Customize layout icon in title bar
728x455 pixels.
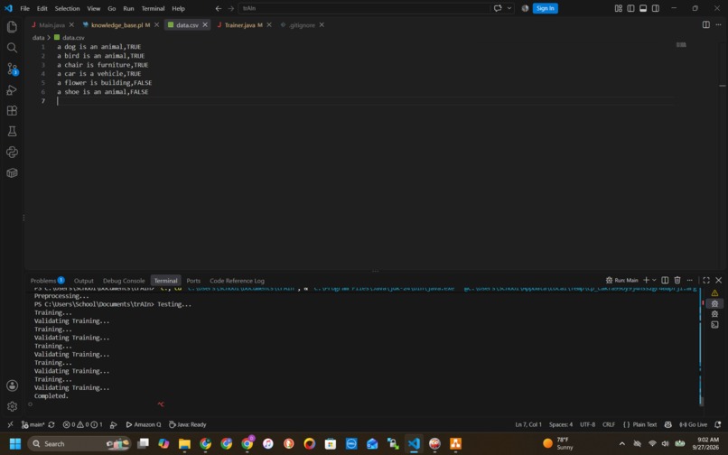click(x=619, y=8)
